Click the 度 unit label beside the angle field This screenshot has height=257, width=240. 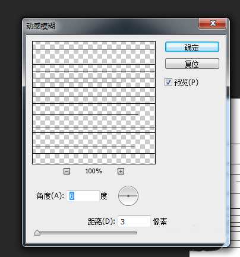click(103, 196)
